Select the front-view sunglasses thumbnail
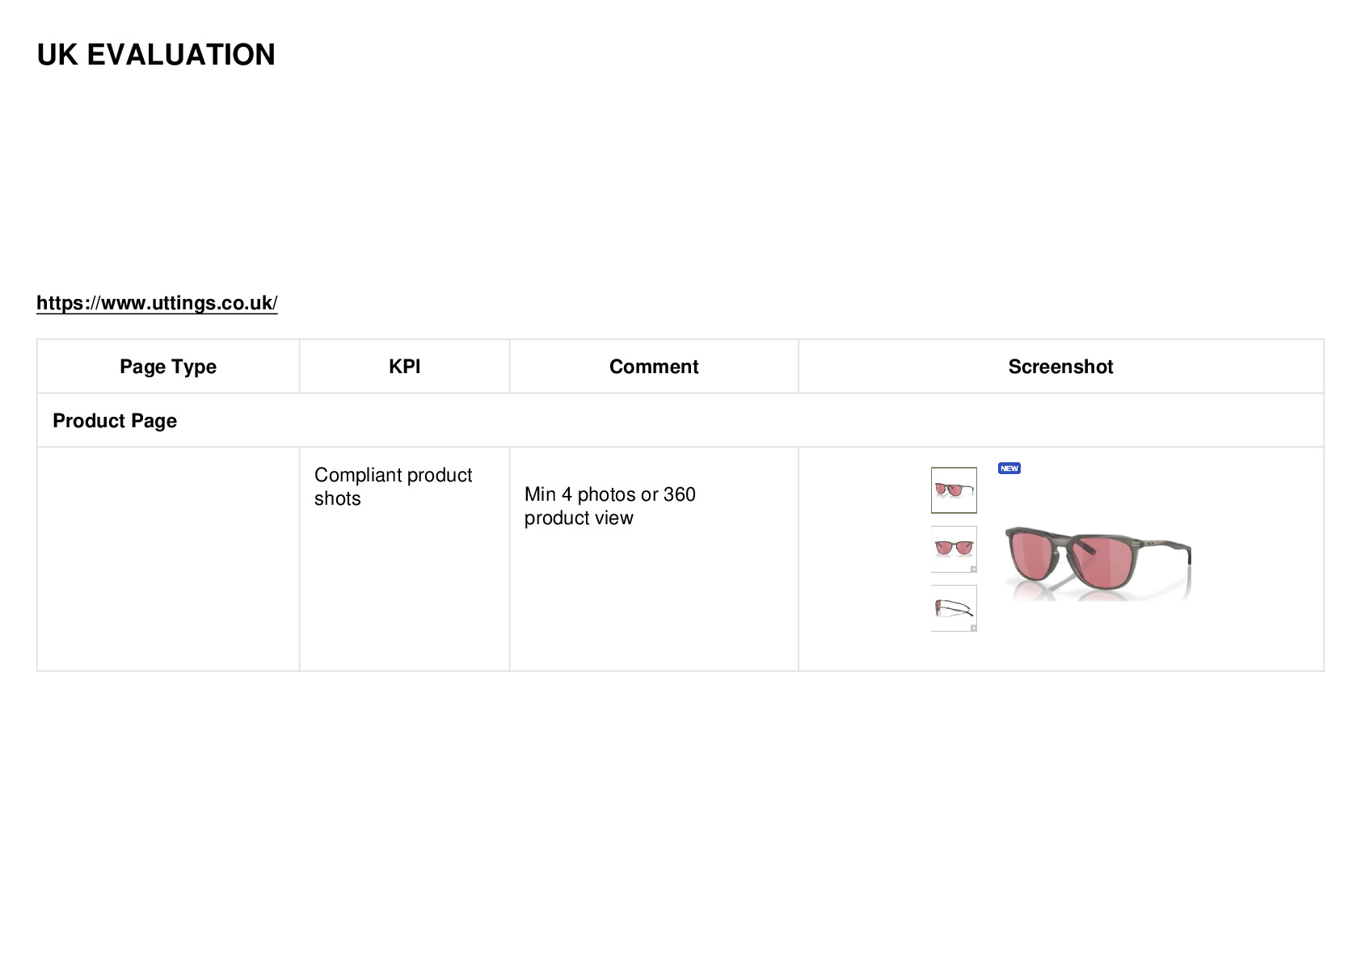The image size is (1361, 962). pyautogui.click(x=954, y=549)
